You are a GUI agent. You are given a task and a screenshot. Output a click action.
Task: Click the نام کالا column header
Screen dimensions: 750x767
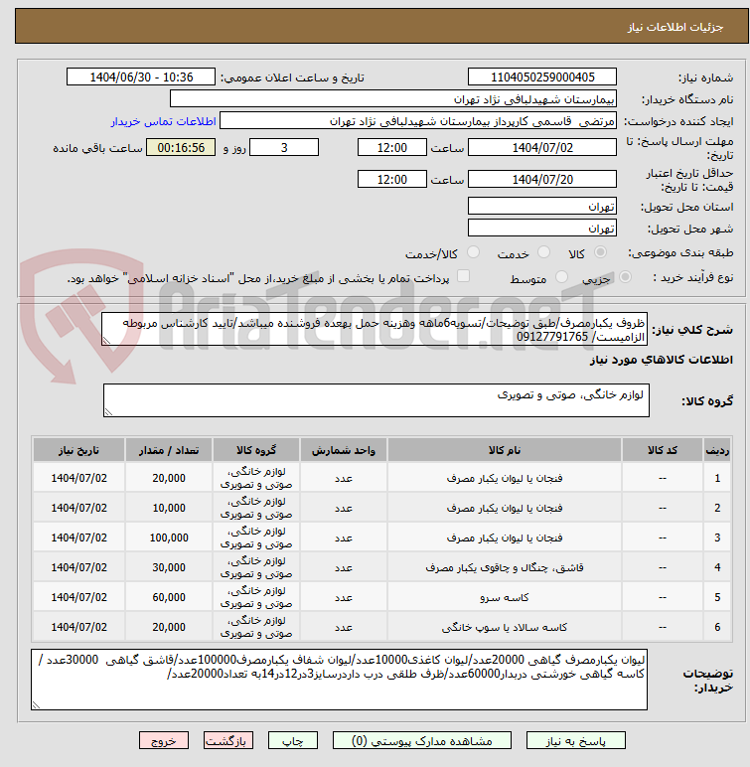pyautogui.click(x=505, y=450)
